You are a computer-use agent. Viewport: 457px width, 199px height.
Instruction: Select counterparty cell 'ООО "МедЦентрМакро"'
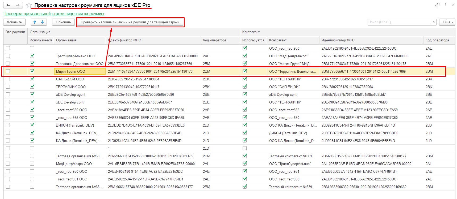point(293,56)
